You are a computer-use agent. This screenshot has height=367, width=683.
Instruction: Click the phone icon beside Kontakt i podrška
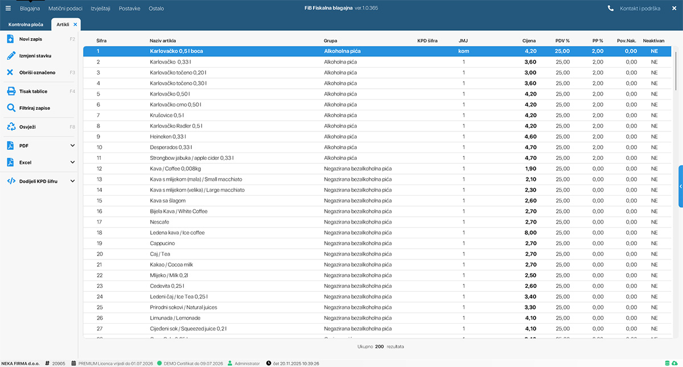click(611, 9)
